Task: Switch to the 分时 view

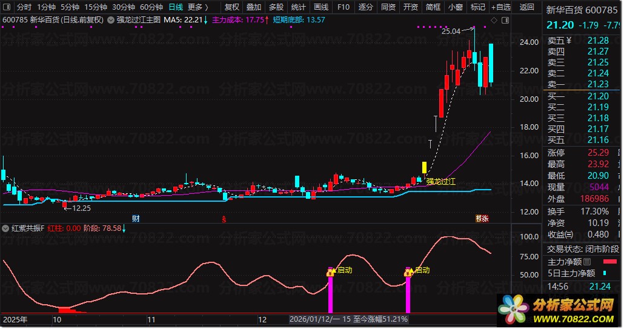Action: tap(24, 7)
